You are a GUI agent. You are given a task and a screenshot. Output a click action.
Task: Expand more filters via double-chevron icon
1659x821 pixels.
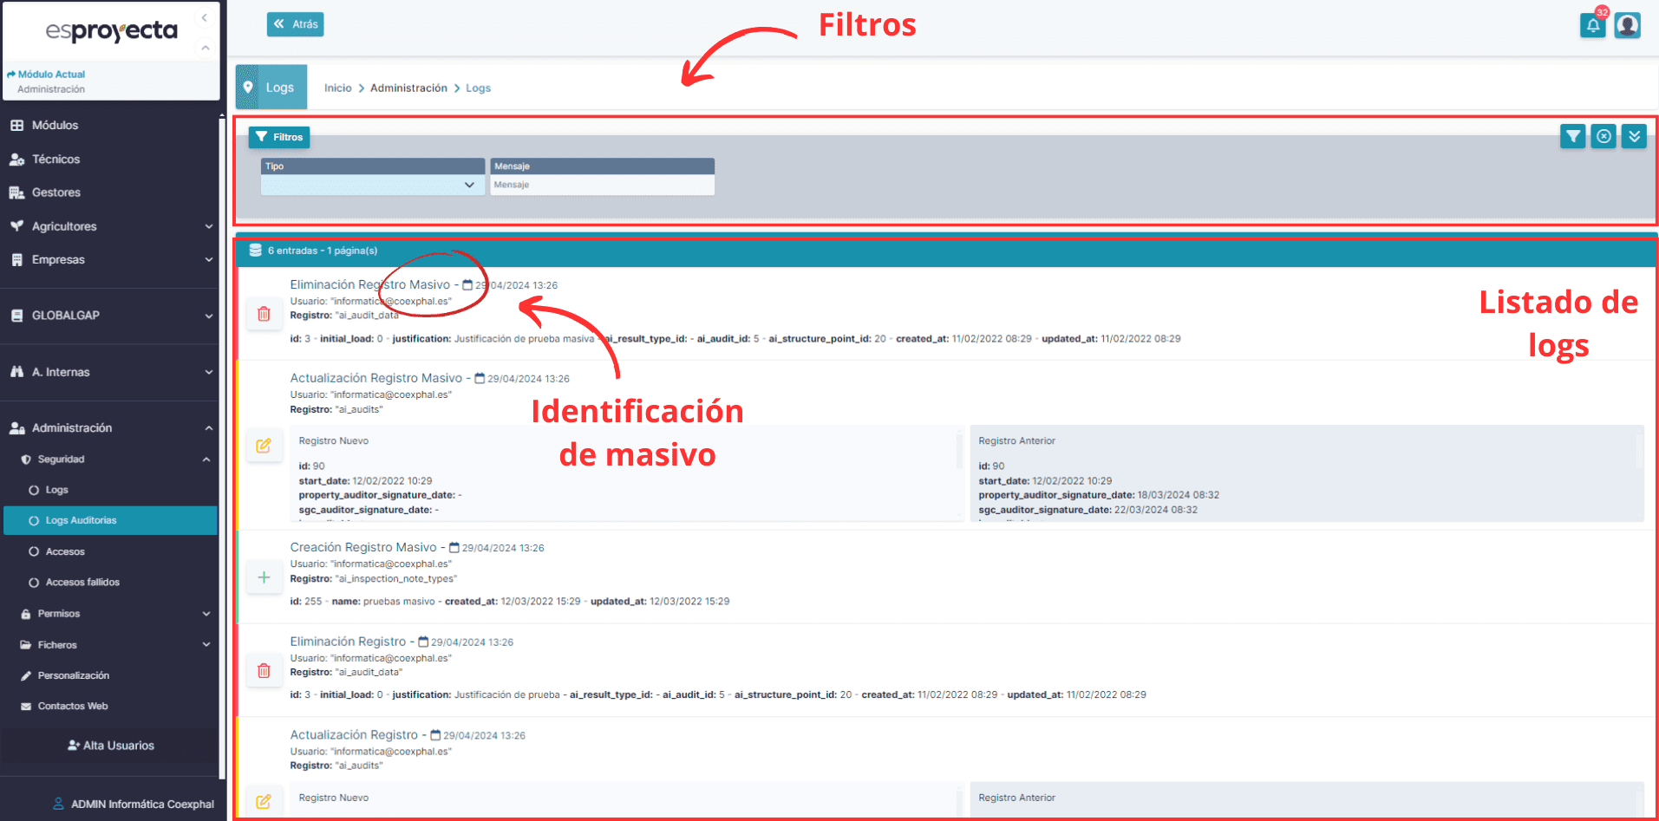(1633, 136)
